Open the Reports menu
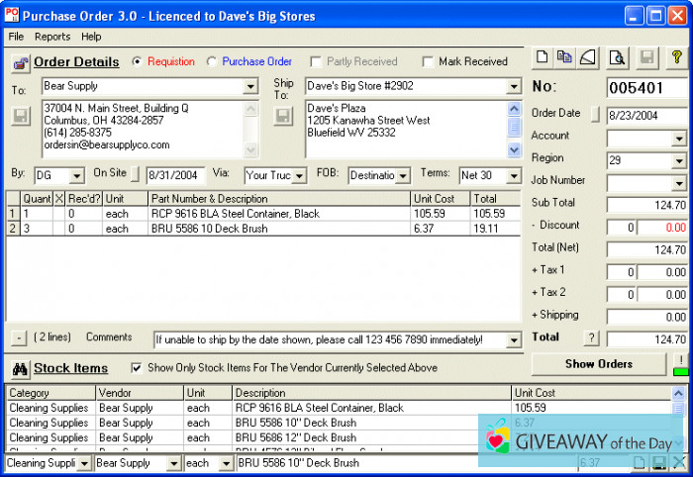 point(52,37)
